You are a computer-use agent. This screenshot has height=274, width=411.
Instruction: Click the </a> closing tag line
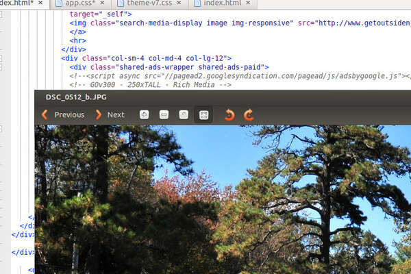point(78,32)
